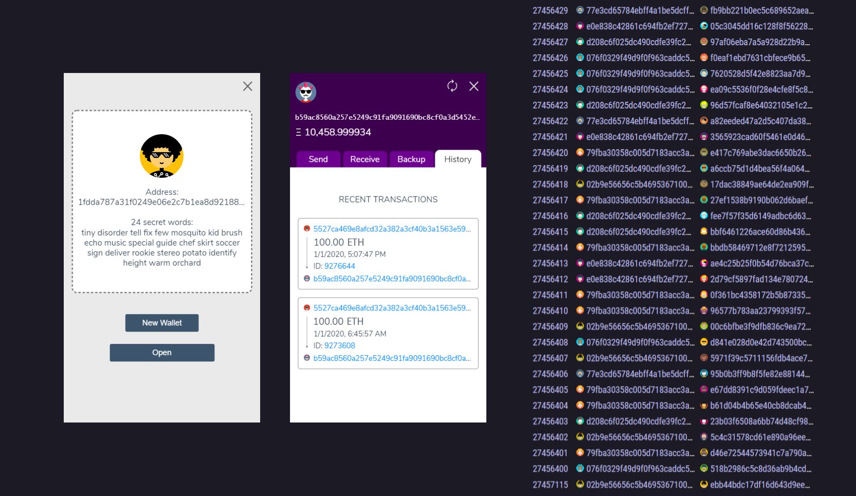
Task: Open transaction ID 9273608 link
Action: click(x=340, y=345)
